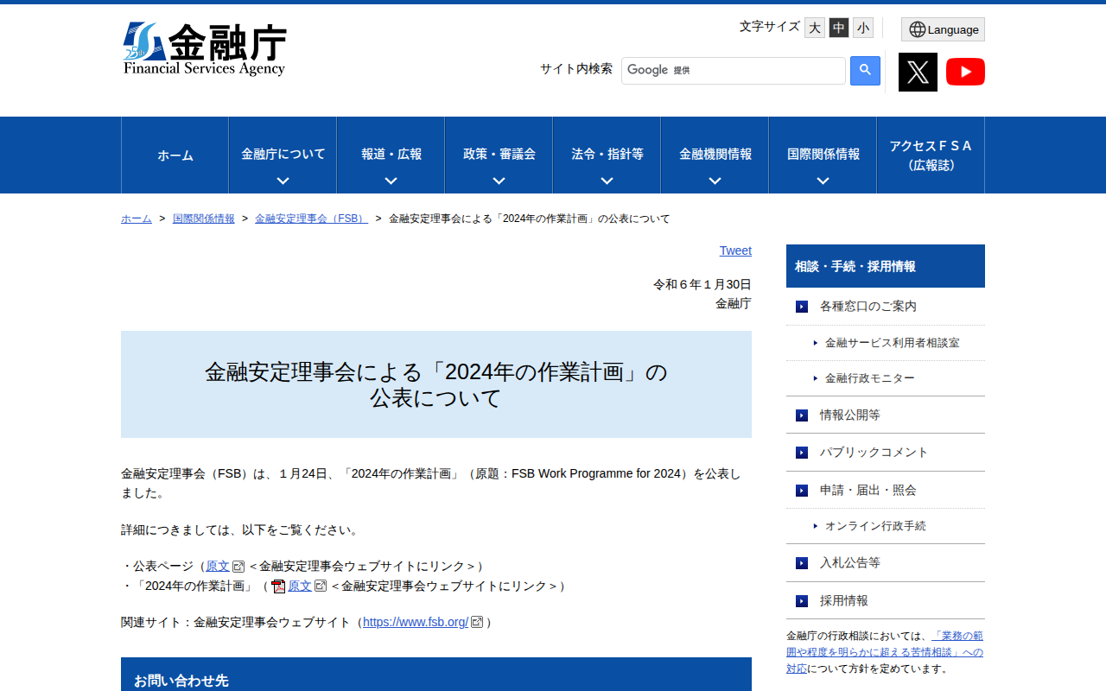This screenshot has width=1106, height=691.
Task: Keep text size on 中
Action: (838, 28)
